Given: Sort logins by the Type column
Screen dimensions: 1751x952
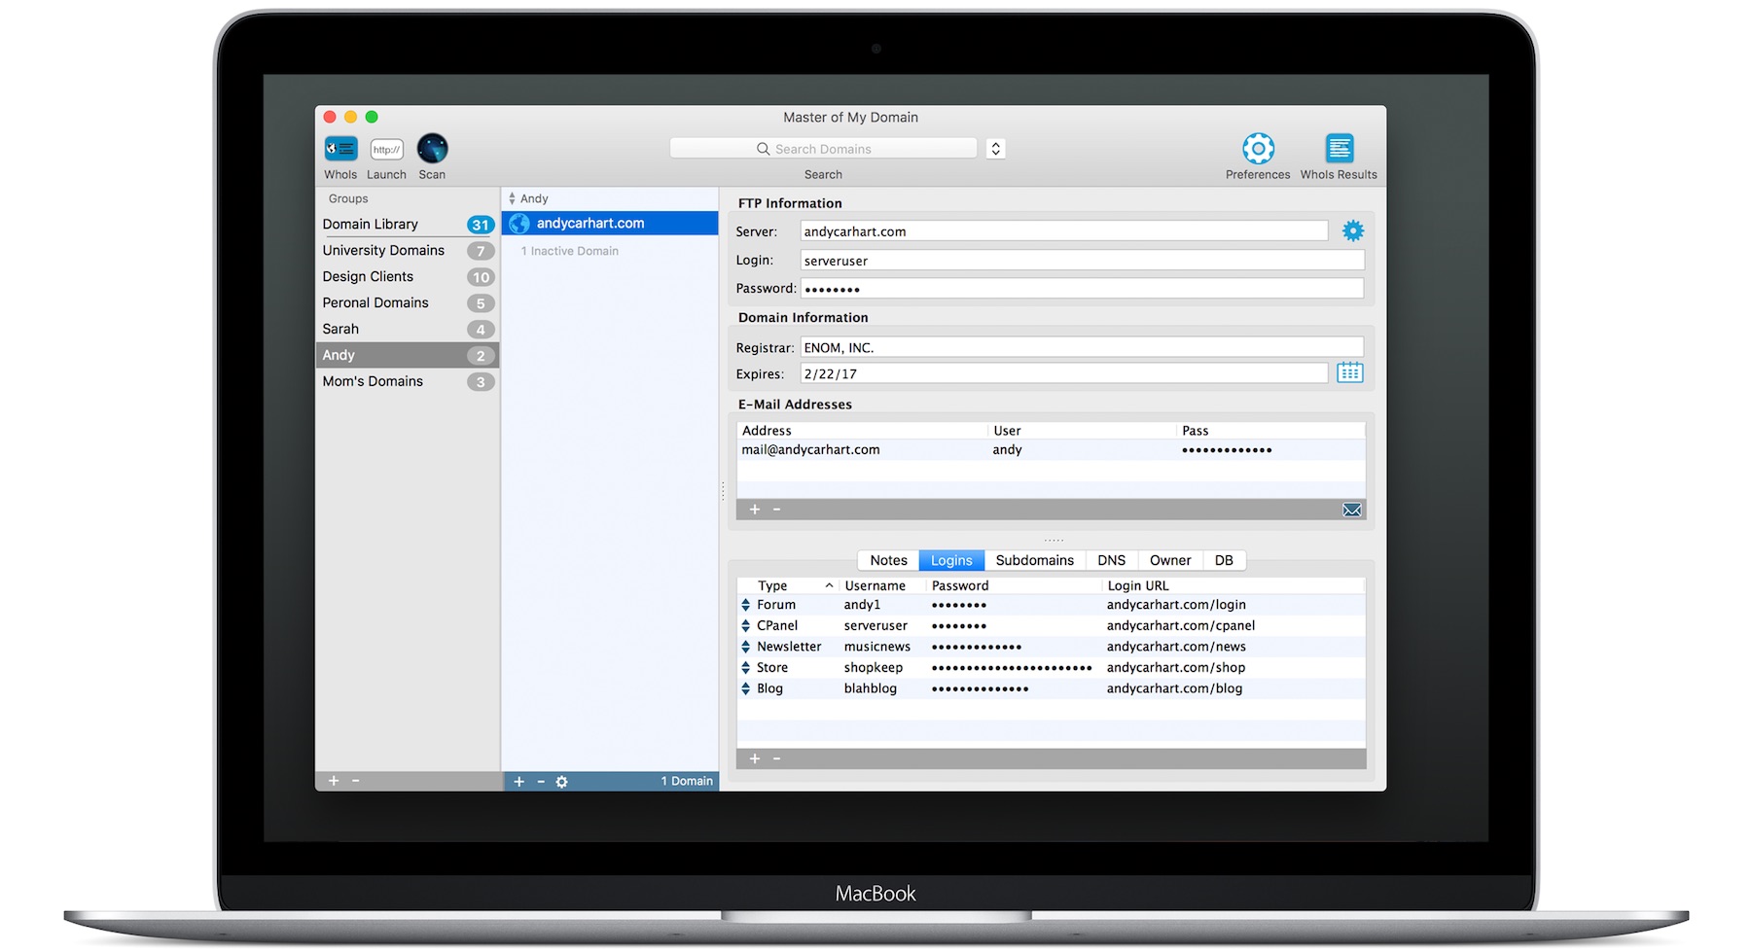Looking at the screenshot, I should 788,585.
